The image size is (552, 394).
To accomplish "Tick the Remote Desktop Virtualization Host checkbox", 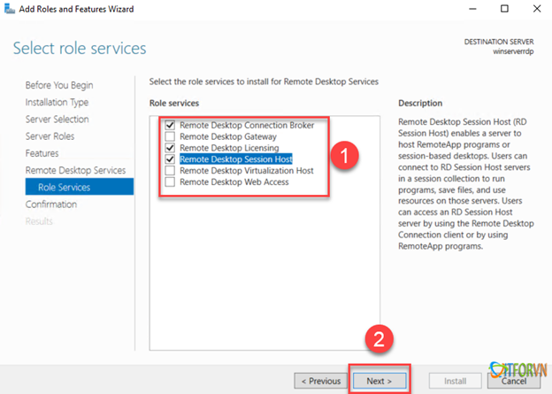I will click(x=170, y=171).
